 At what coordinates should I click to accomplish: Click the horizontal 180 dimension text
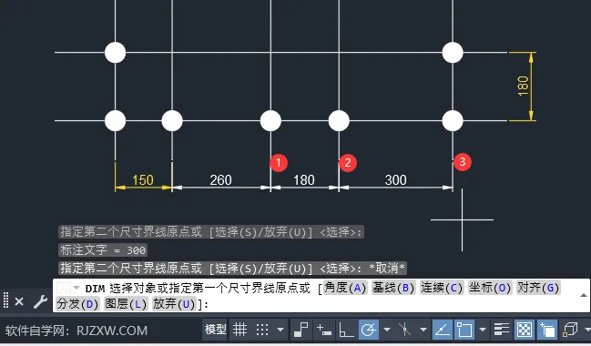304,179
